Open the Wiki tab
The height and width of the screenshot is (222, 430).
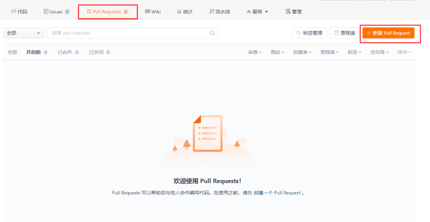coord(153,12)
